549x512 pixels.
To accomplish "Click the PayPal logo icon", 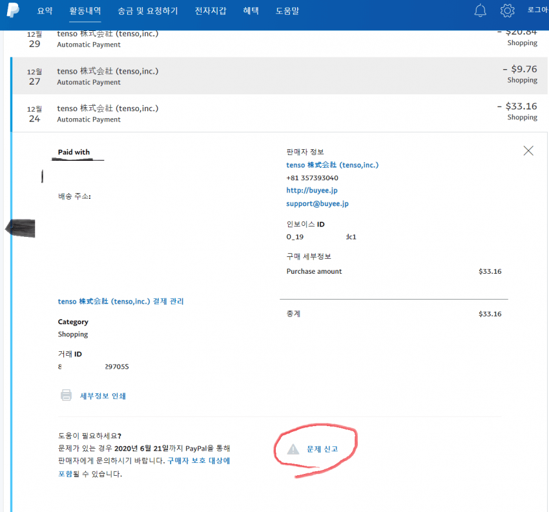I will (13, 10).
